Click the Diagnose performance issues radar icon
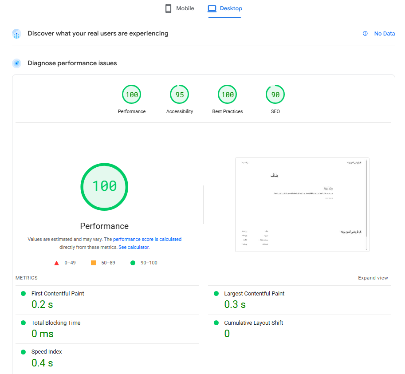Screen dimensions: 405x374 [x=17, y=63]
